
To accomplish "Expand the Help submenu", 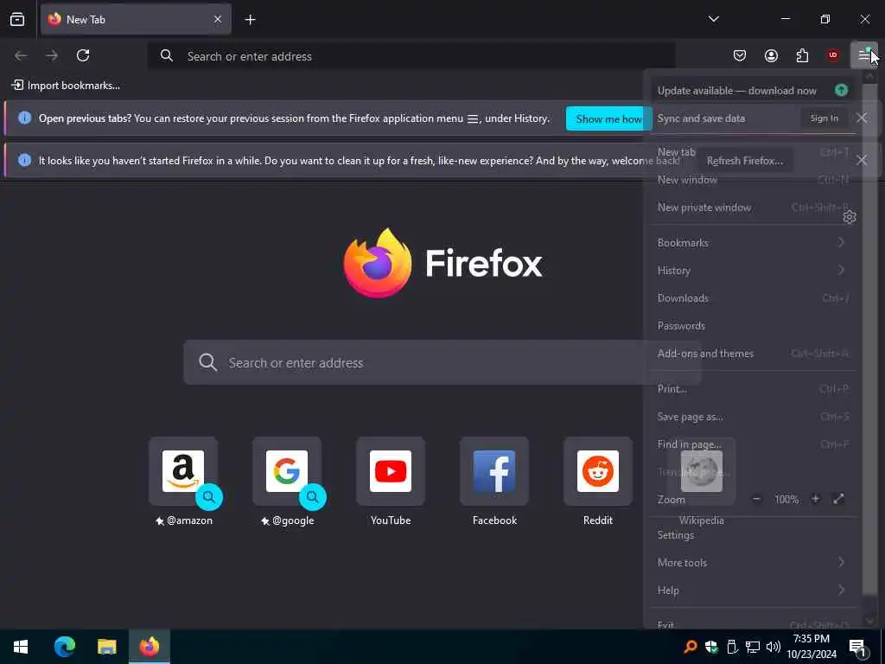I will pyautogui.click(x=753, y=590).
